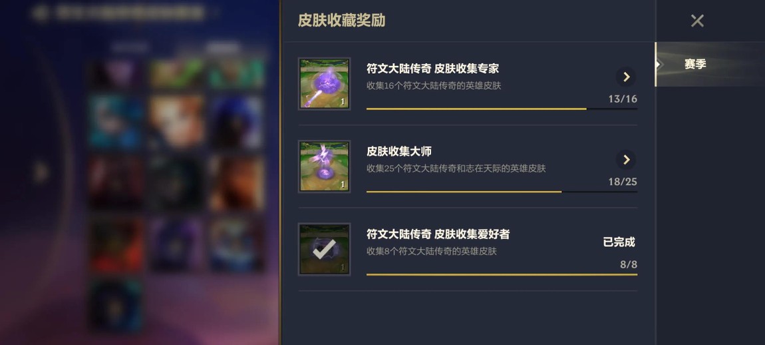This screenshot has width=765, height=345.
Task: Click the 已完成 status label
Action: tap(619, 242)
